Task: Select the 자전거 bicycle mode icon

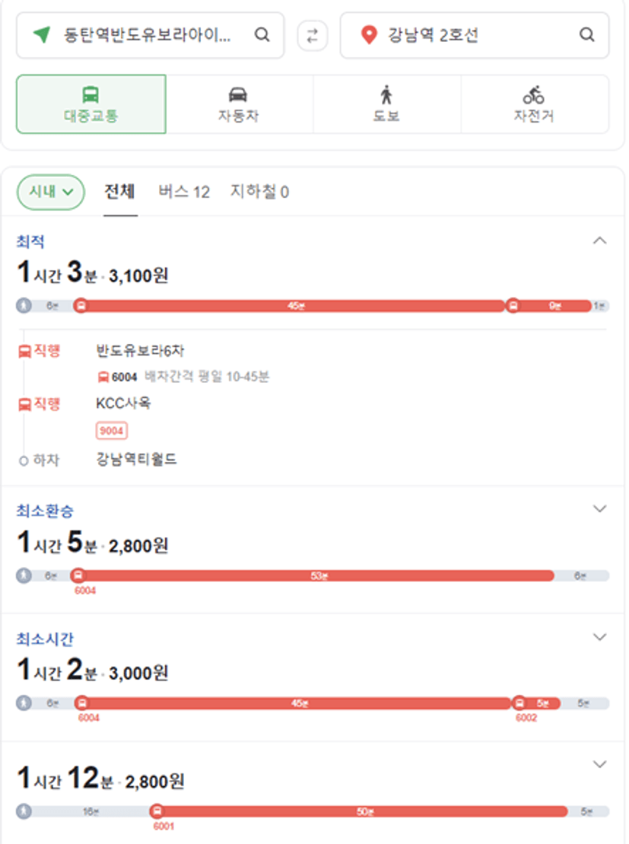Action: click(x=533, y=94)
